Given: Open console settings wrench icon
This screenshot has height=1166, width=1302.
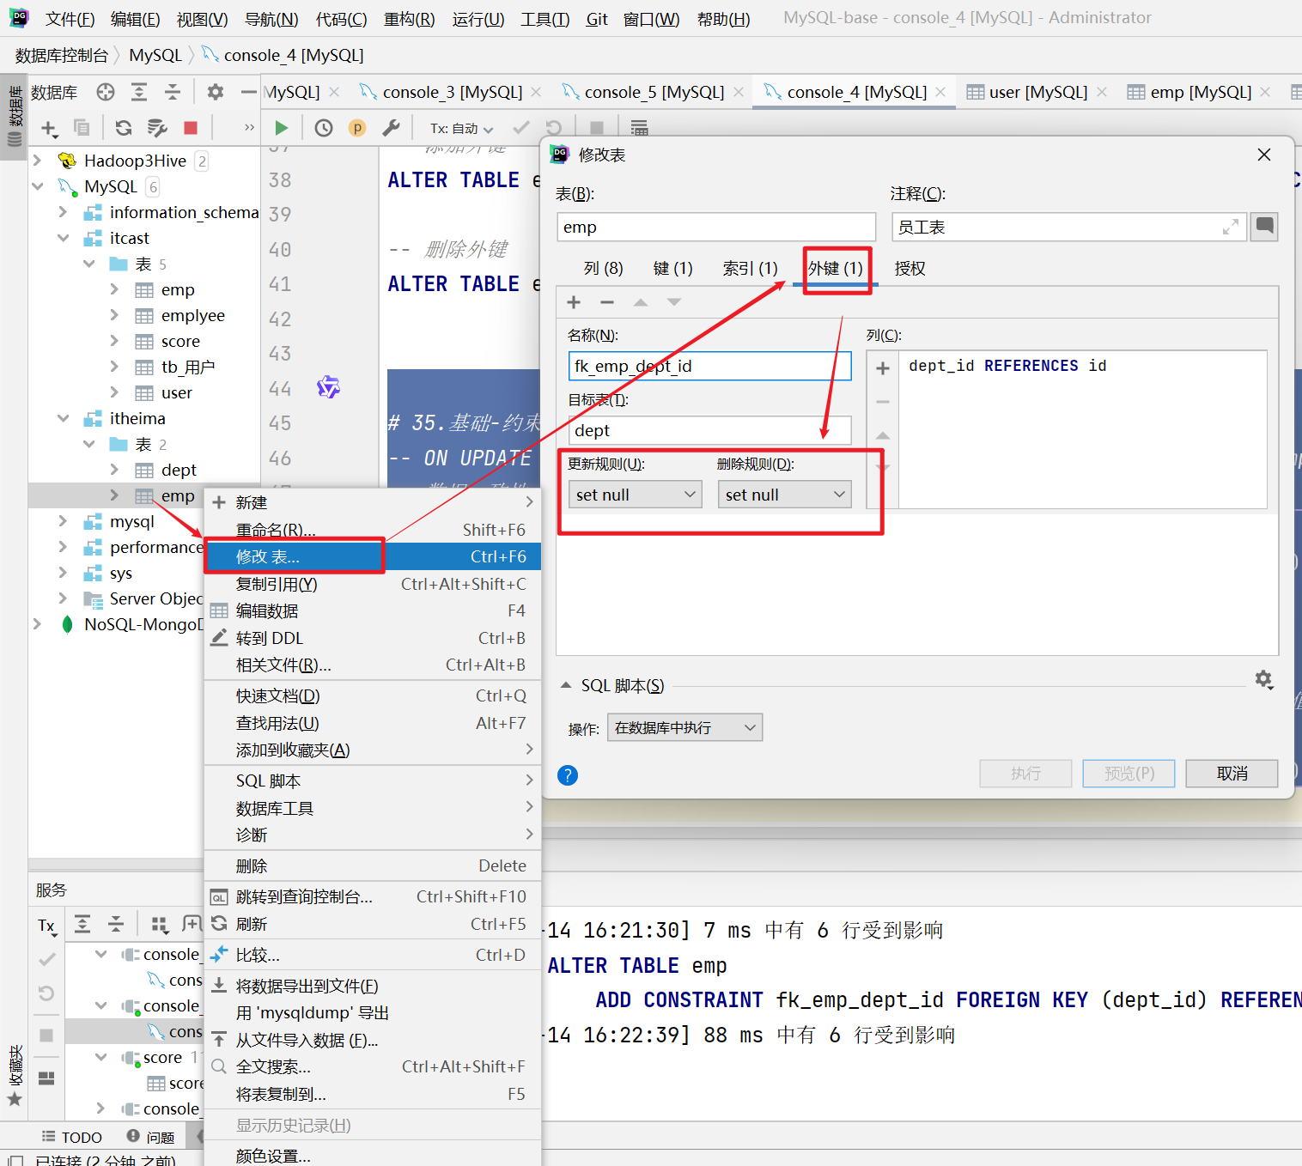Looking at the screenshot, I should pyautogui.click(x=391, y=128).
